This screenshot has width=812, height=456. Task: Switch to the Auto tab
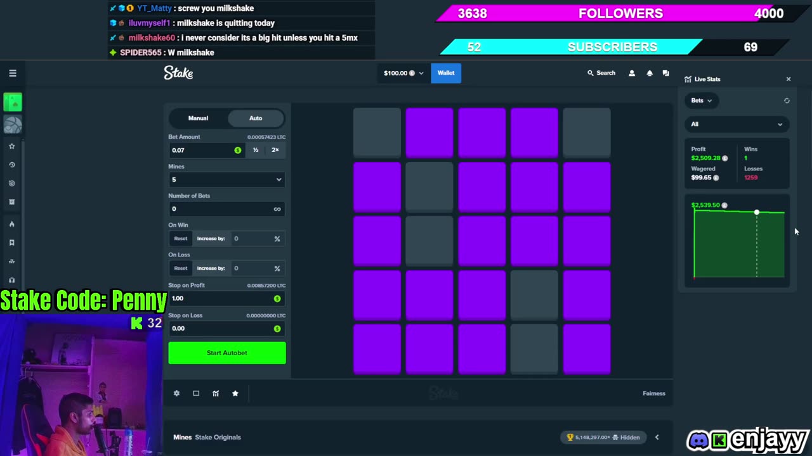click(256, 118)
